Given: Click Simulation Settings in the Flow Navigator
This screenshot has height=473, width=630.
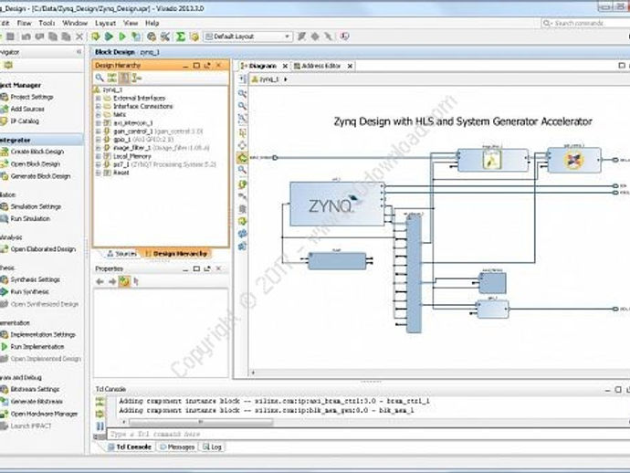Looking at the screenshot, I should [x=36, y=206].
